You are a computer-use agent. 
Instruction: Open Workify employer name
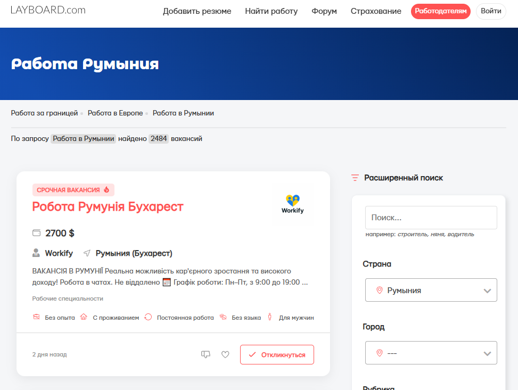click(59, 253)
